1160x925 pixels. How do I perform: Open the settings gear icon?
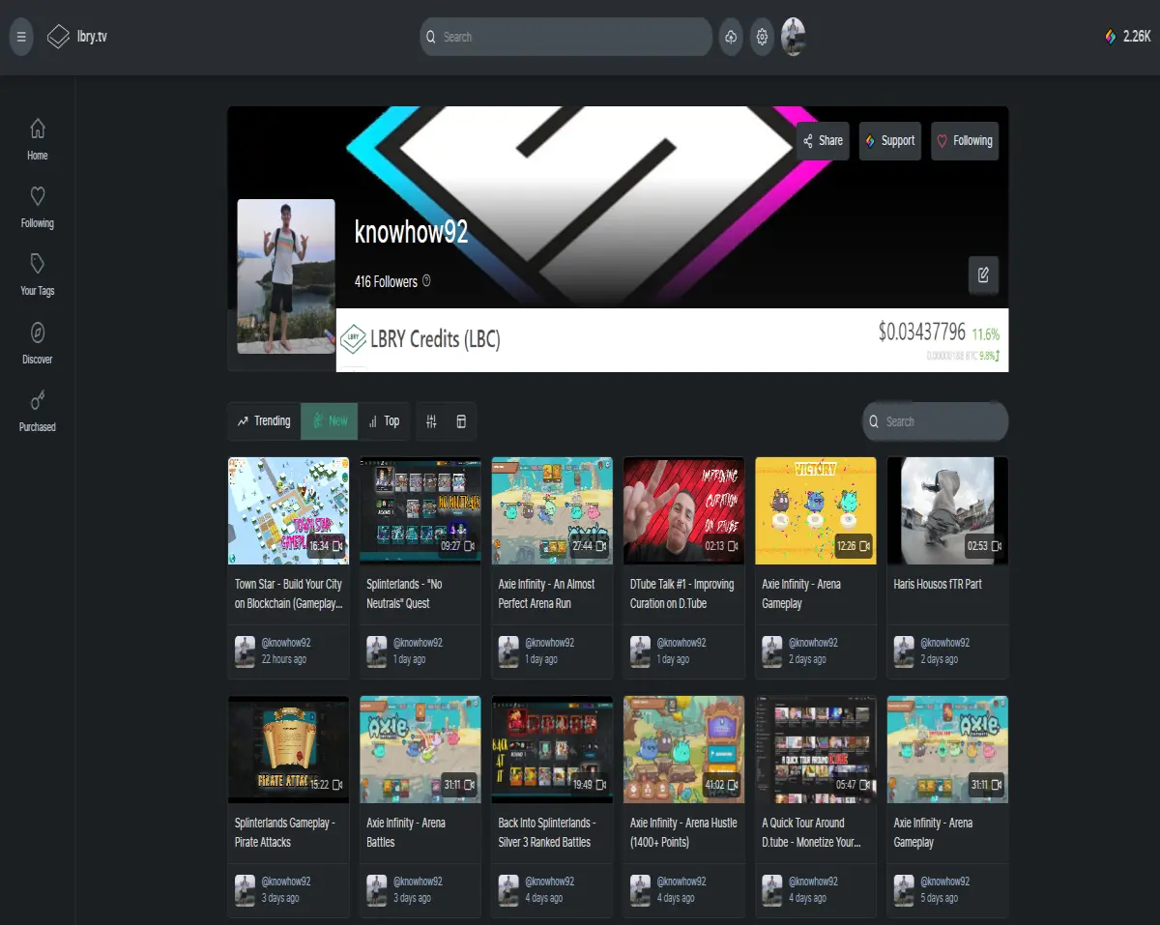762,37
